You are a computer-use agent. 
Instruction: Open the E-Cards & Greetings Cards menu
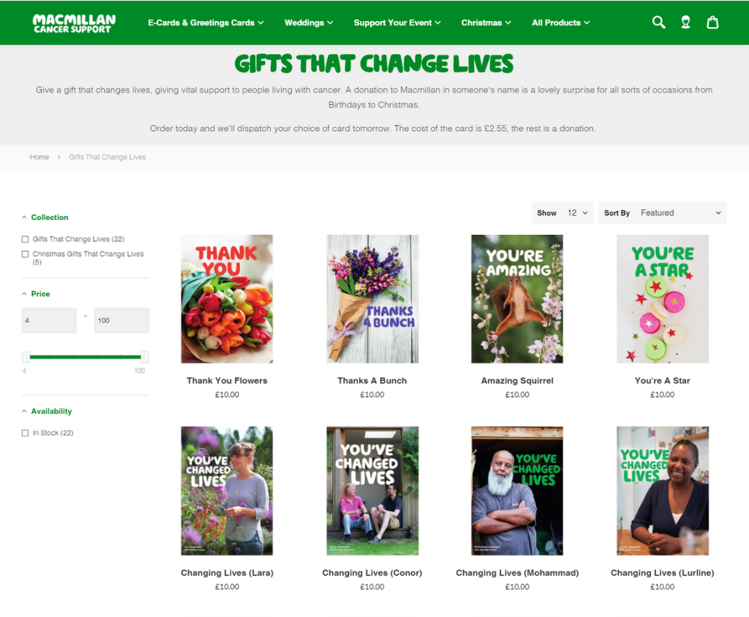[205, 22]
